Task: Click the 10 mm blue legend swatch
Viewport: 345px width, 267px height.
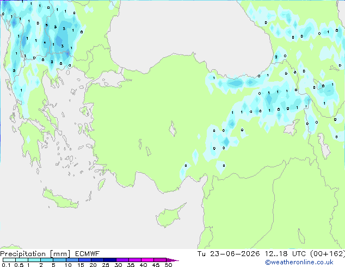Action: (72, 260)
